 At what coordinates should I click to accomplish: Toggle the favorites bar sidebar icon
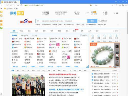point(1,8)
